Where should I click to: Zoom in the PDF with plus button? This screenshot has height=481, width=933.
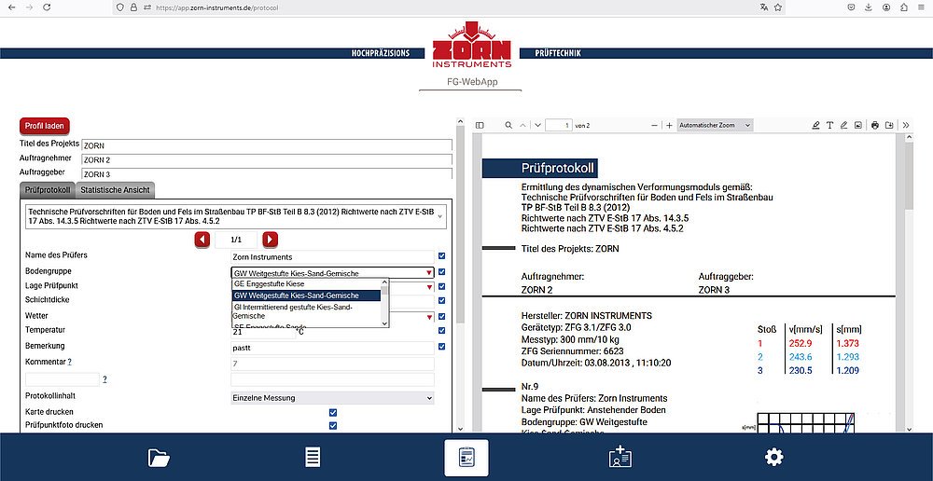(x=669, y=125)
